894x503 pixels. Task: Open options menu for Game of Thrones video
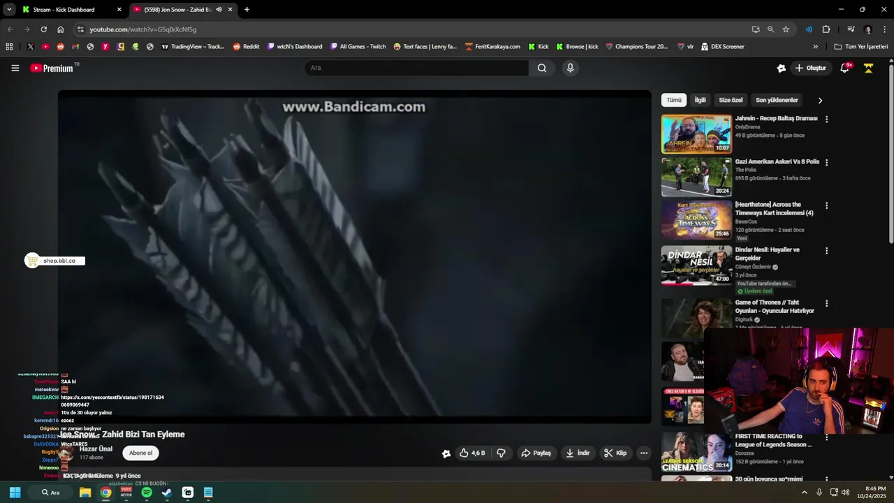tap(826, 304)
